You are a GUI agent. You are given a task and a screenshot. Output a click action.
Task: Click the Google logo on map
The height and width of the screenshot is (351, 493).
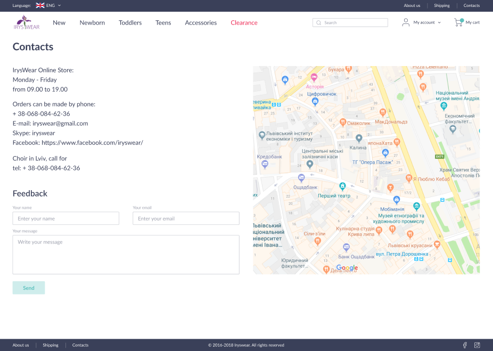pos(347,268)
